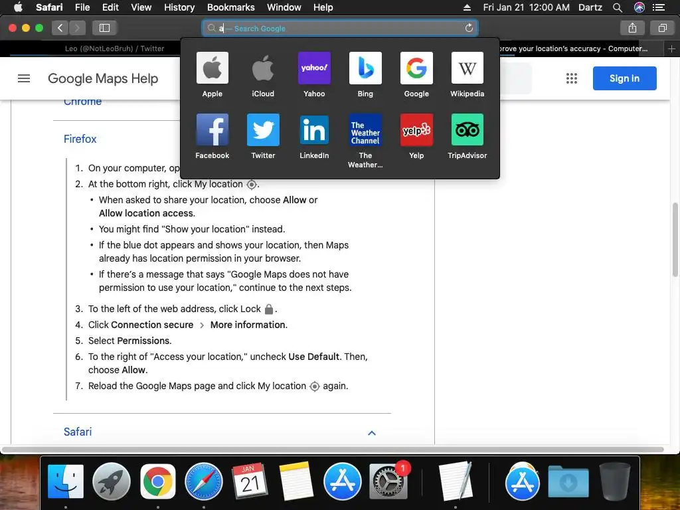Open the Facebook favorite shortcut
Viewport: 680px width, 510px height.
coord(212,137)
